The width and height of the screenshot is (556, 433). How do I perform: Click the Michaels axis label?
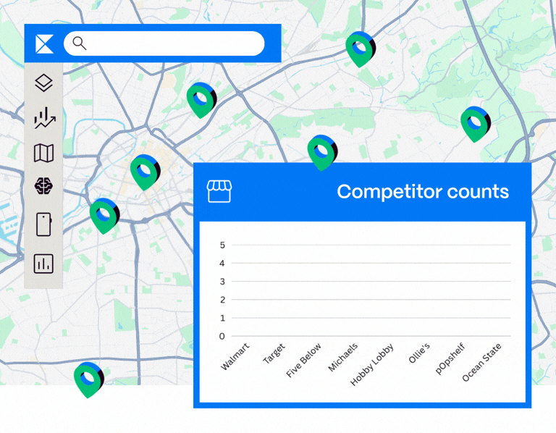tap(343, 358)
